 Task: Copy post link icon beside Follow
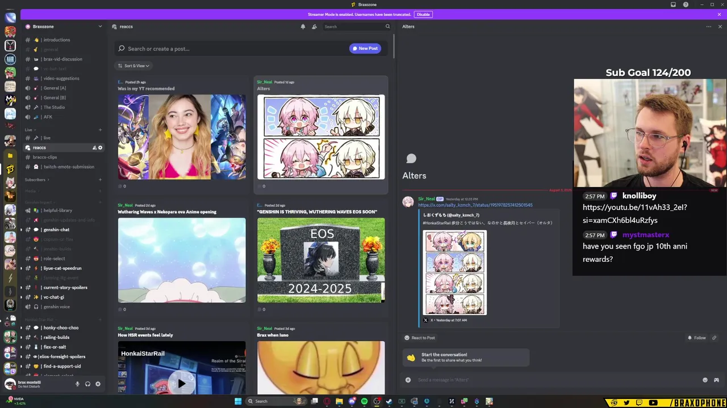pos(715,338)
